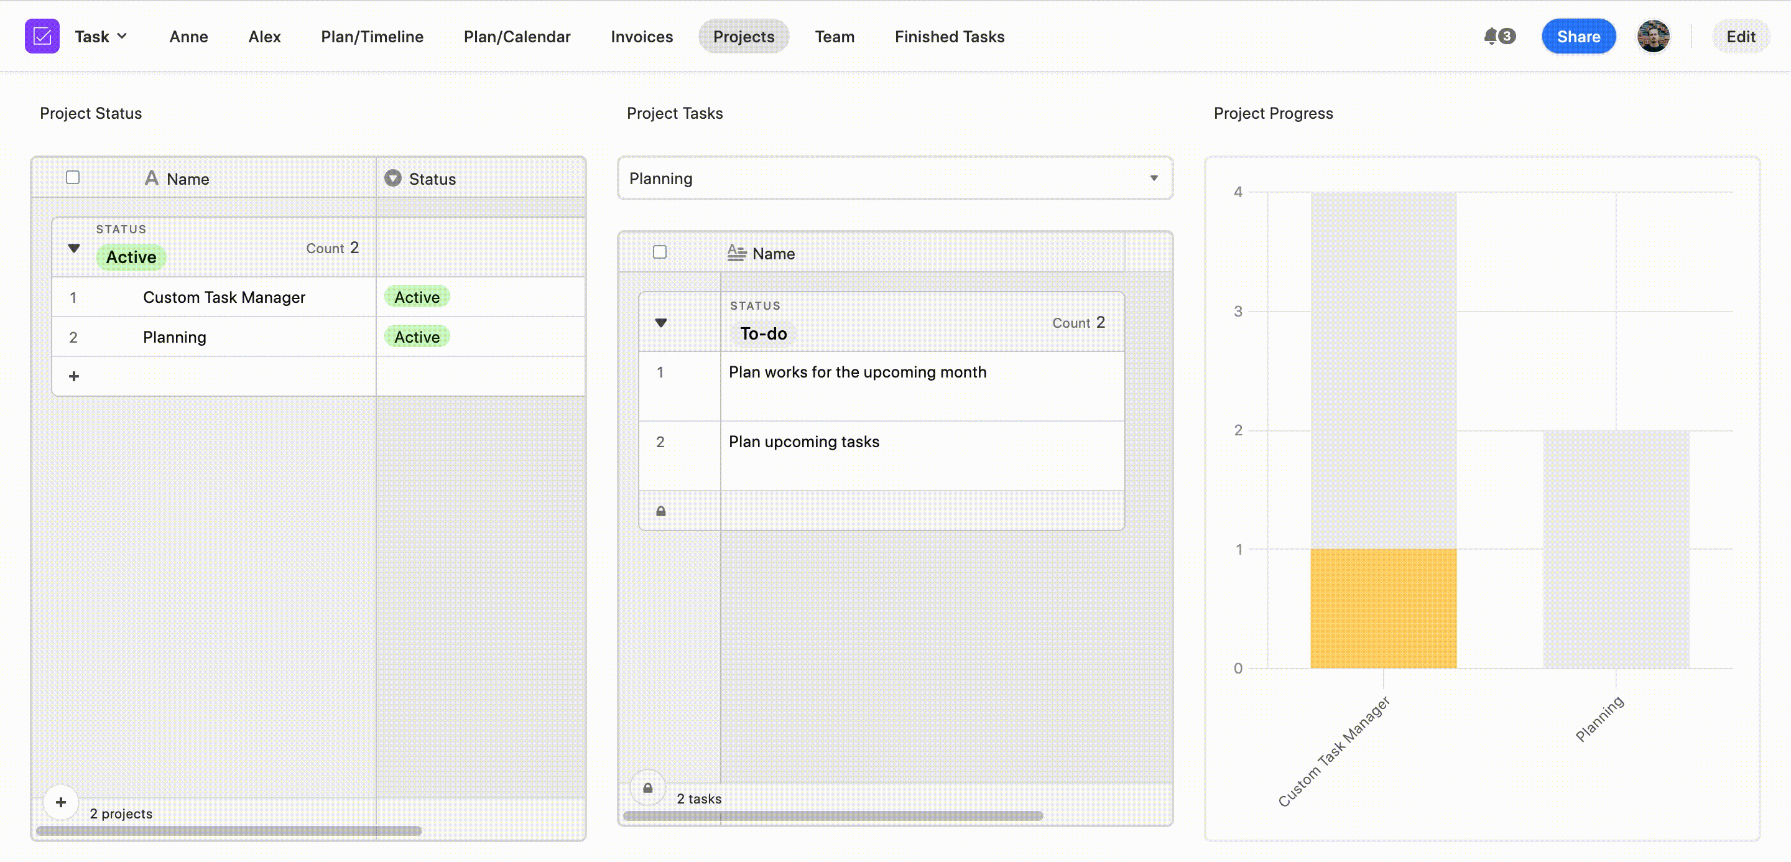The height and width of the screenshot is (862, 1791).
Task: Click the long-text icon beside Name in Project Tasks
Action: [x=737, y=253]
